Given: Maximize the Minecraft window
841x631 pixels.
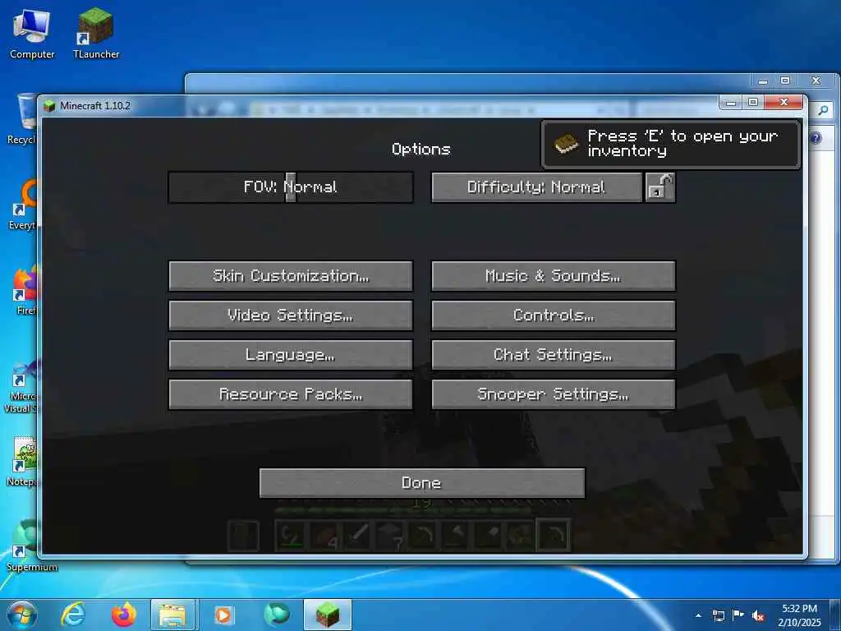Looking at the screenshot, I should pyautogui.click(x=753, y=102).
